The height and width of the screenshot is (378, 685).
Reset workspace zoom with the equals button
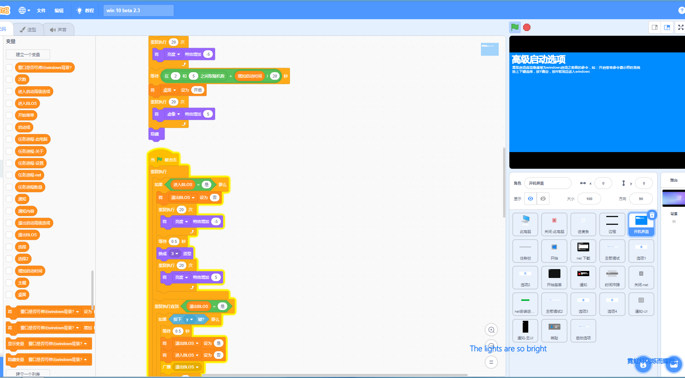[x=491, y=362]
